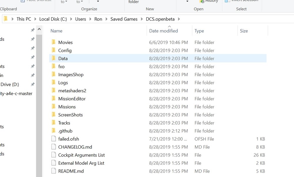Viewport: 294px width, 177px height.
Task: Go to Local Disk (C:) in the address bar
Action: coord(53,19)
